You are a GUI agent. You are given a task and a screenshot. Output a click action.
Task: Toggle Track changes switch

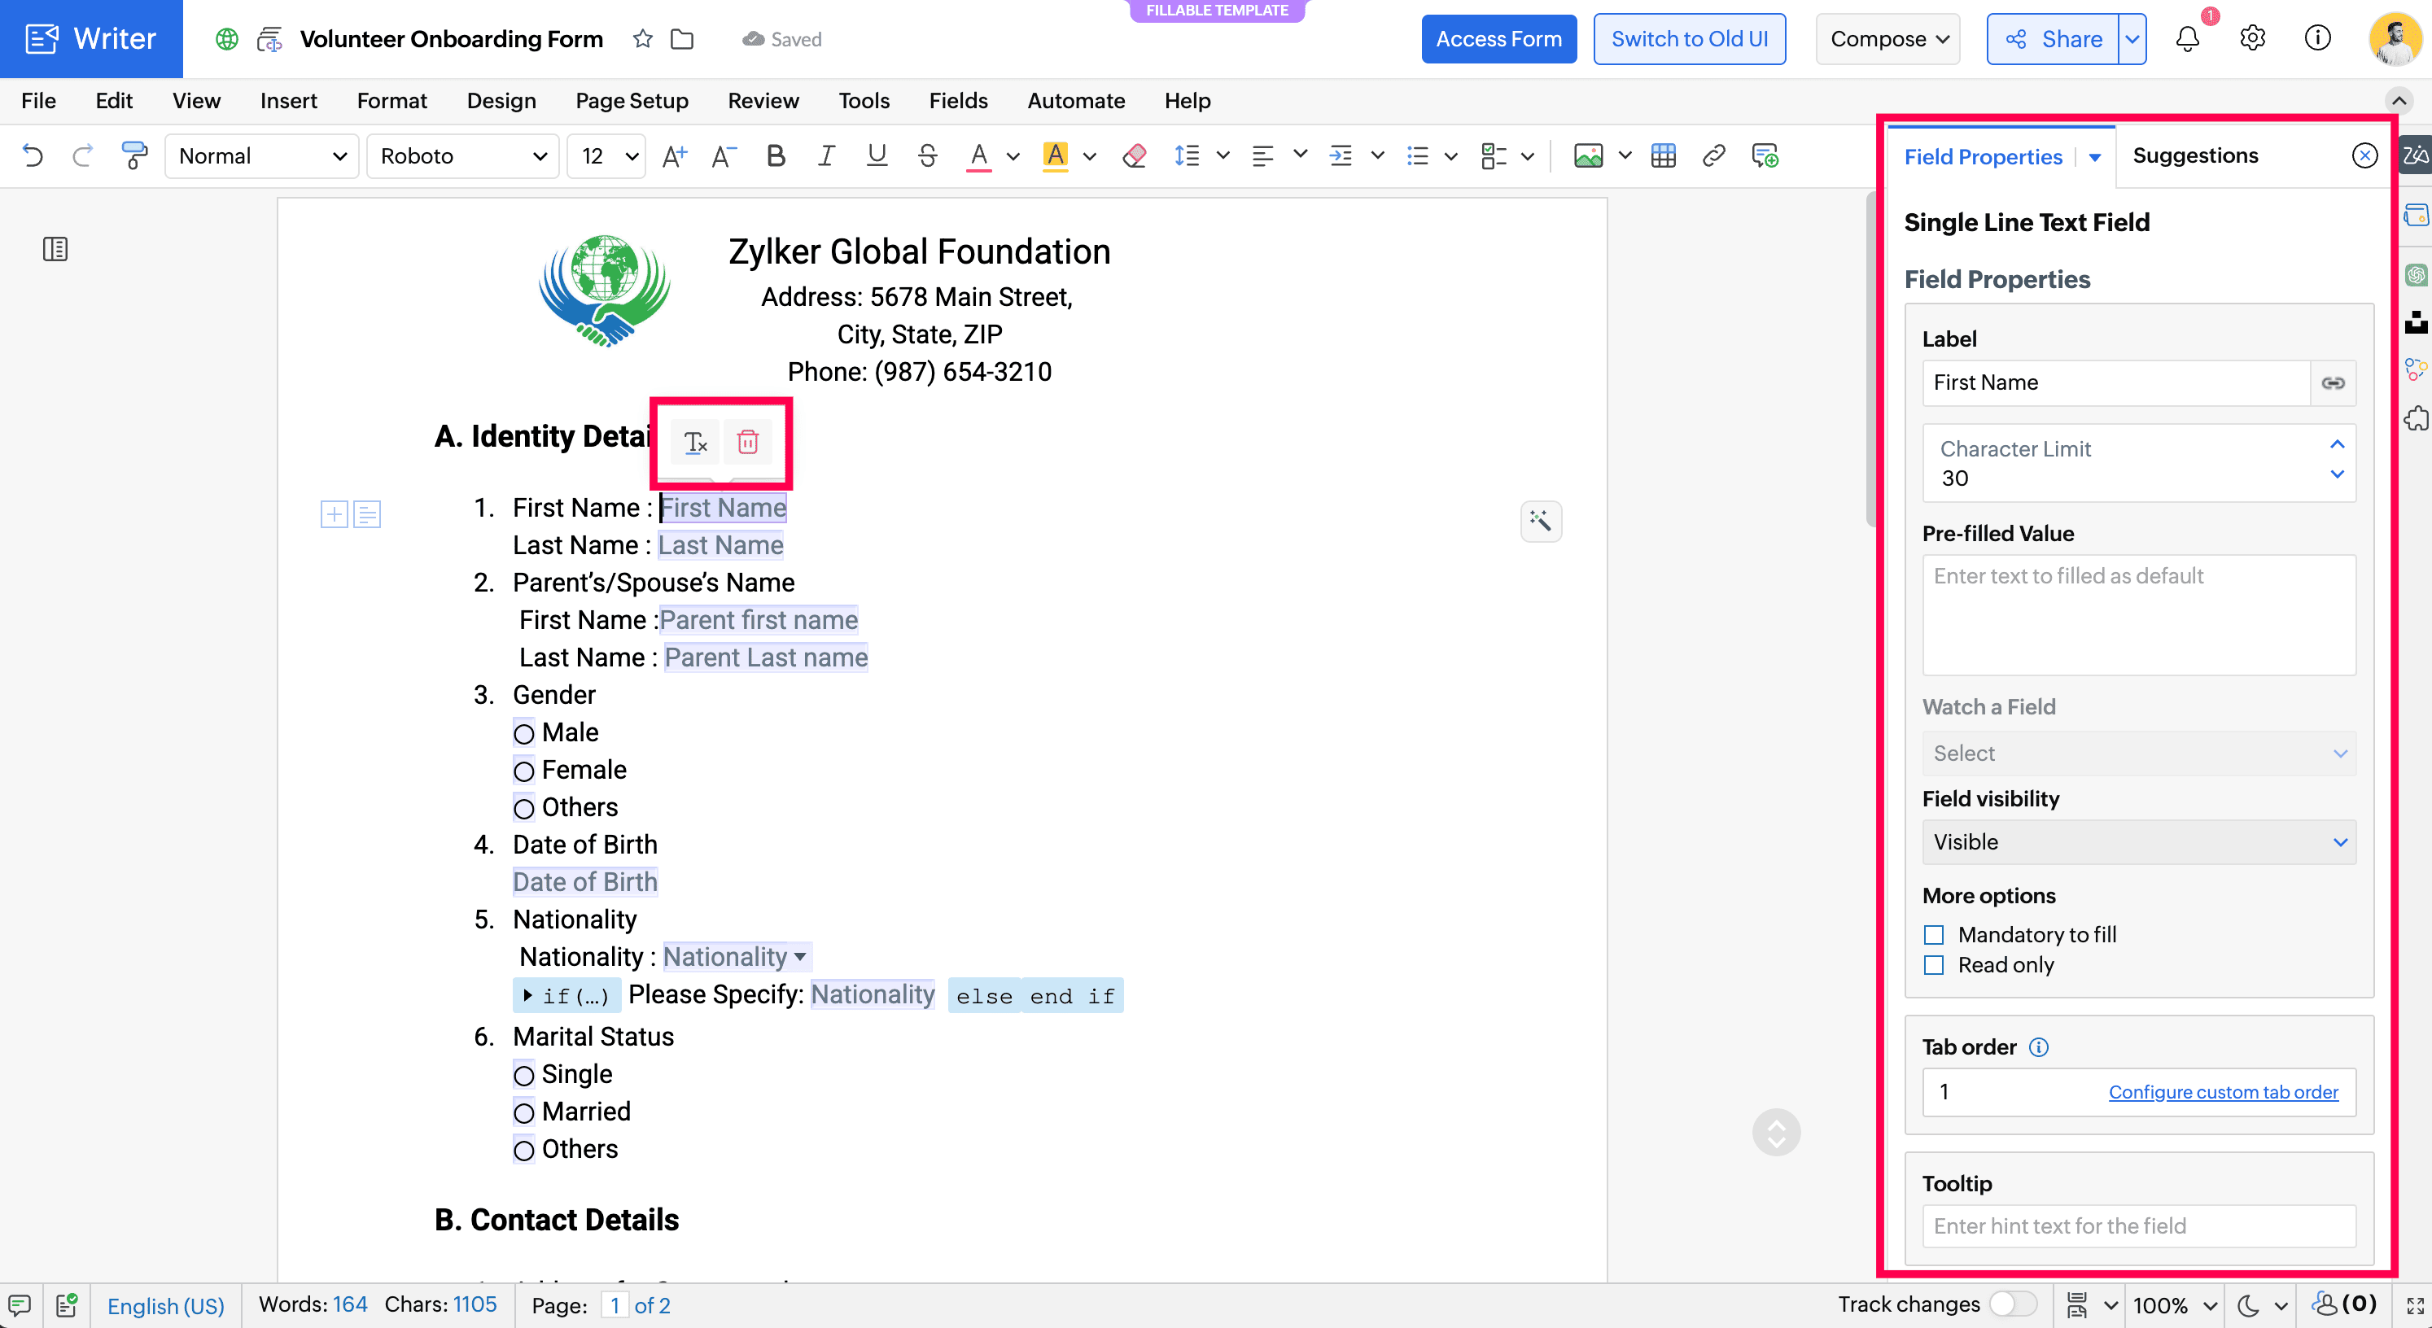pyautogui.click(x=2012, y=1304)
